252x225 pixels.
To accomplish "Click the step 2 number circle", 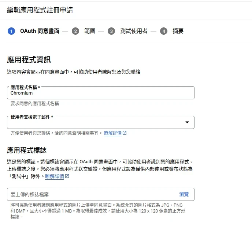I will tap(75, 31).
